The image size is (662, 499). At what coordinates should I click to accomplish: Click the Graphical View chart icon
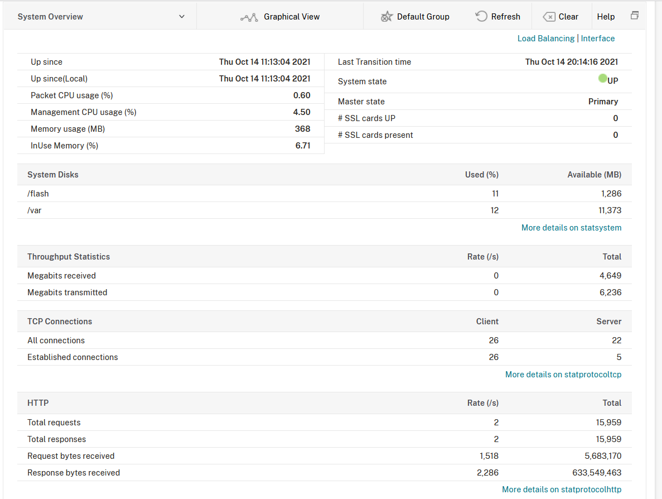pos(249,17)
